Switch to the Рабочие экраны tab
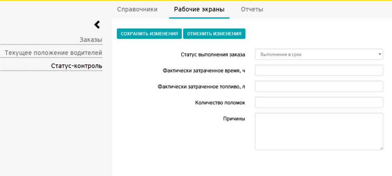 (x=199, y=10)
